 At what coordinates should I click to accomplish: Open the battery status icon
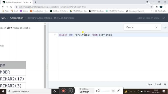[141, 91]
